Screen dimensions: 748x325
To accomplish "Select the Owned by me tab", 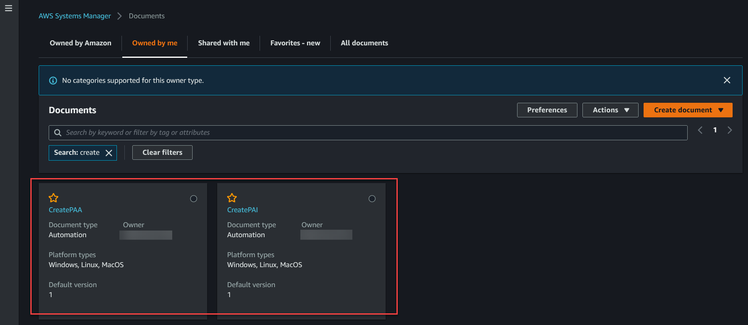I will [x=155, y=43].
